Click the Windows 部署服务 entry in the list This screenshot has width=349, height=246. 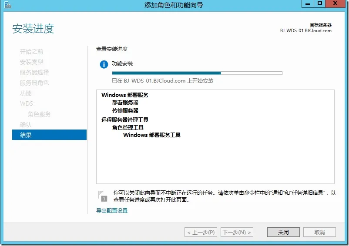click(x=125, y=95)
